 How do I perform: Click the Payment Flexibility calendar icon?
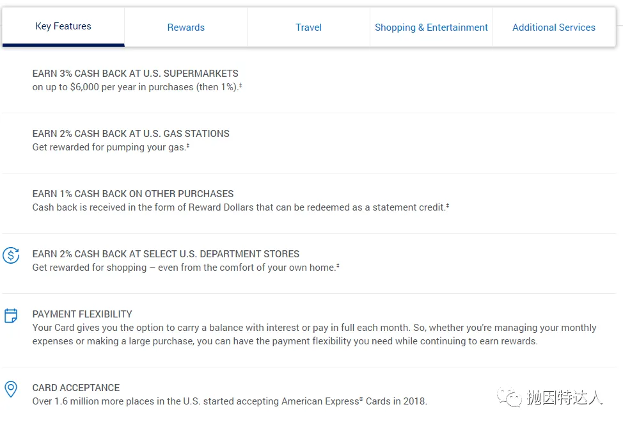pyautogui.click(x=11, y=316)
